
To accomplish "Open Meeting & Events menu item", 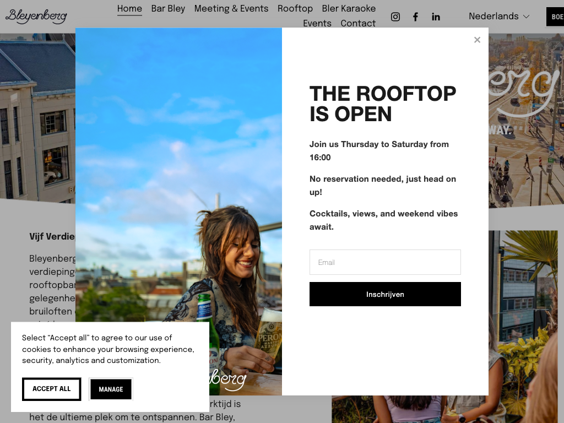I will click(231, 8).
